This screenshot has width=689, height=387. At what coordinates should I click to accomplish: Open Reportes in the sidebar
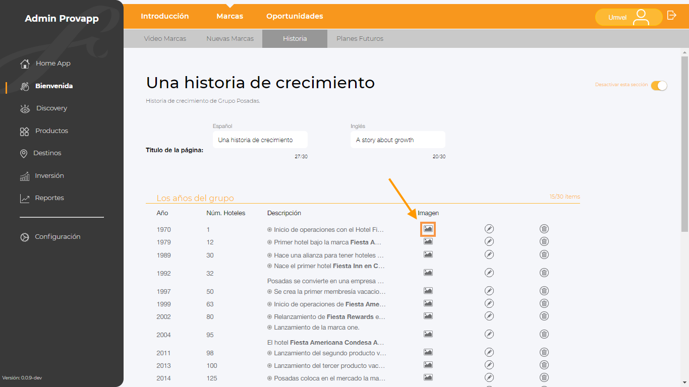[x=42, y=198]
